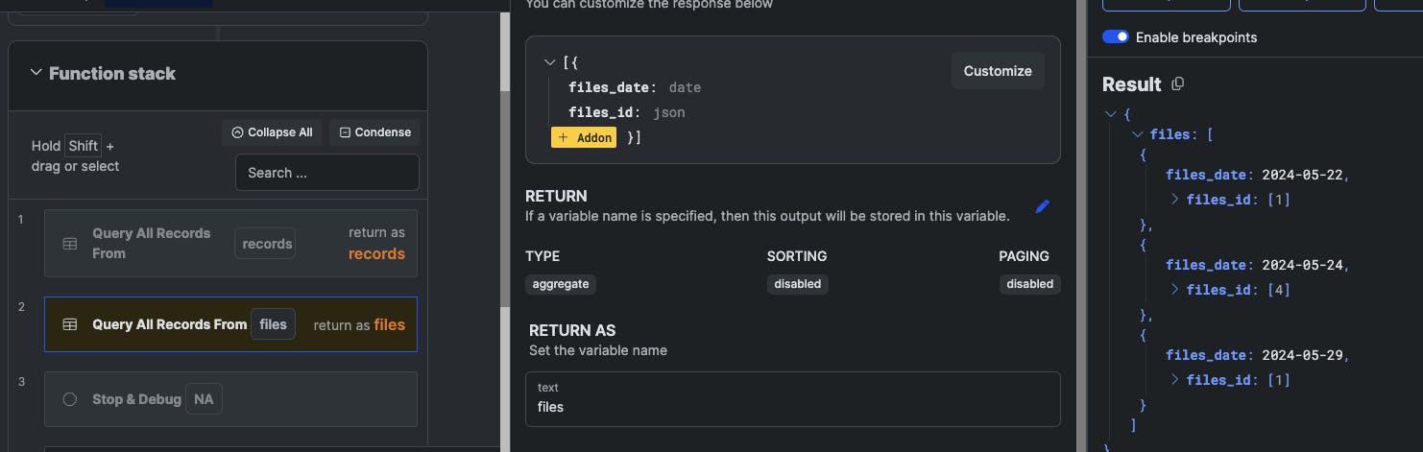The height and width of the screenshot is (452, 1423).
Task: Expand files_id under 2024-05-24
Action: pyautogui.click(x=1175, y=289)
